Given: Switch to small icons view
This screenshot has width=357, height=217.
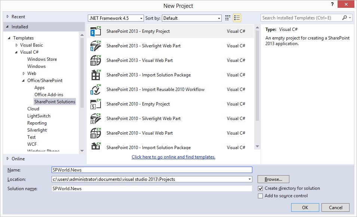Looking at the screenshot, I should [x=228, y=18].
